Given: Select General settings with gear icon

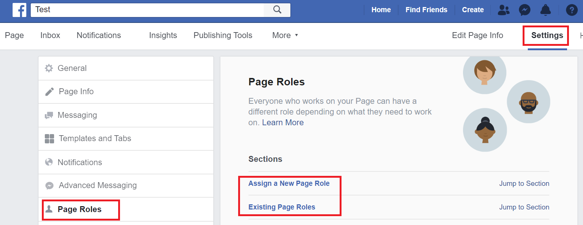Looking at the screenshot, I should 72,68.
